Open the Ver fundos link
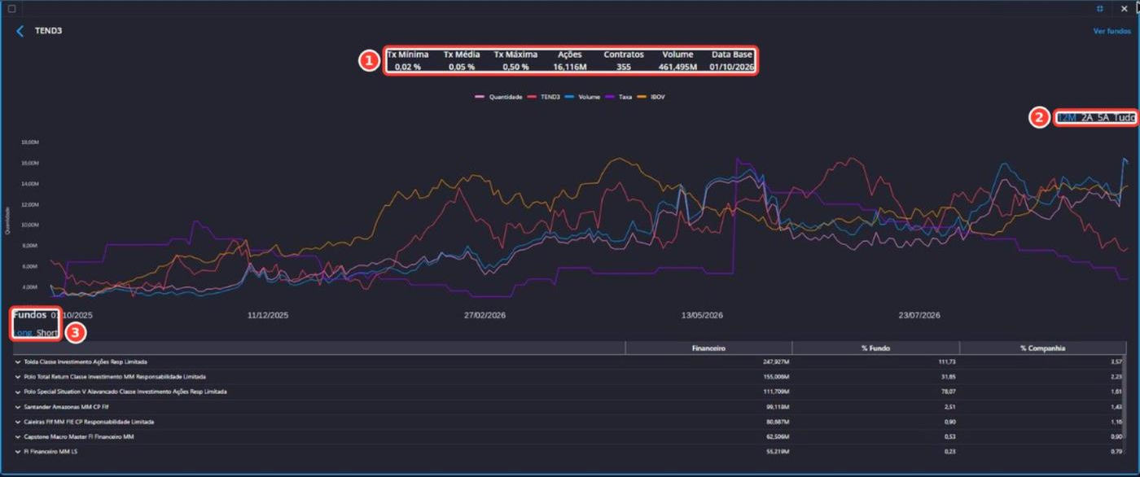The image size is (1140, 477). click(x=1111, y=31)
